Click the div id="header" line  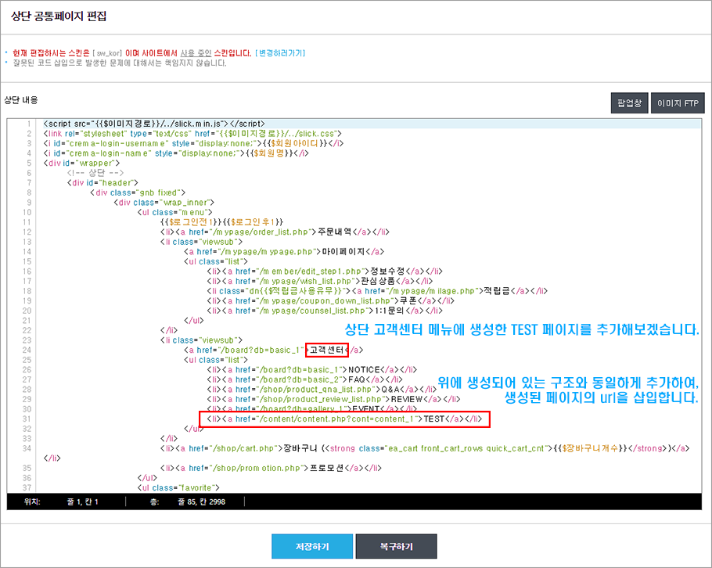102,182
